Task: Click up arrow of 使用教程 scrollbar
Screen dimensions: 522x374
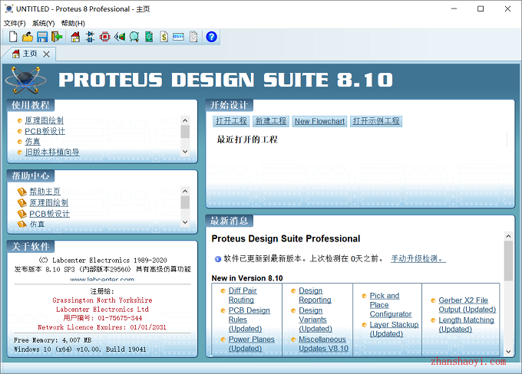Action: pyautogui.click(x=186, y=120)
